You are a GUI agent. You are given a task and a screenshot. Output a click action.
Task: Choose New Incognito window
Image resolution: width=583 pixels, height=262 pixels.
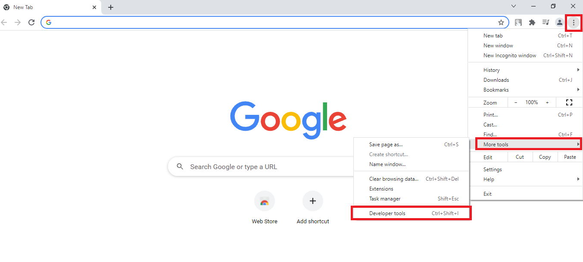[x=510, y=55]
